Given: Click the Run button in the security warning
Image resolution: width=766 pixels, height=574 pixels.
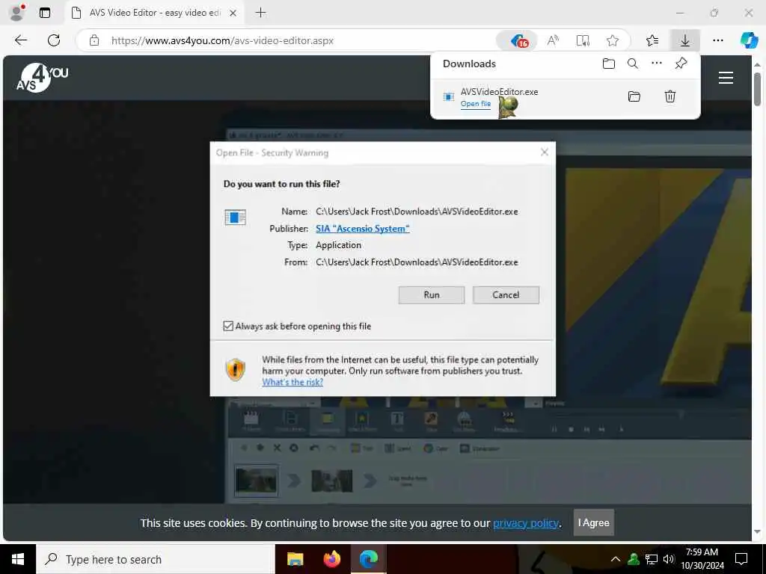Looking at the screenshot, I should click(432, 294).
